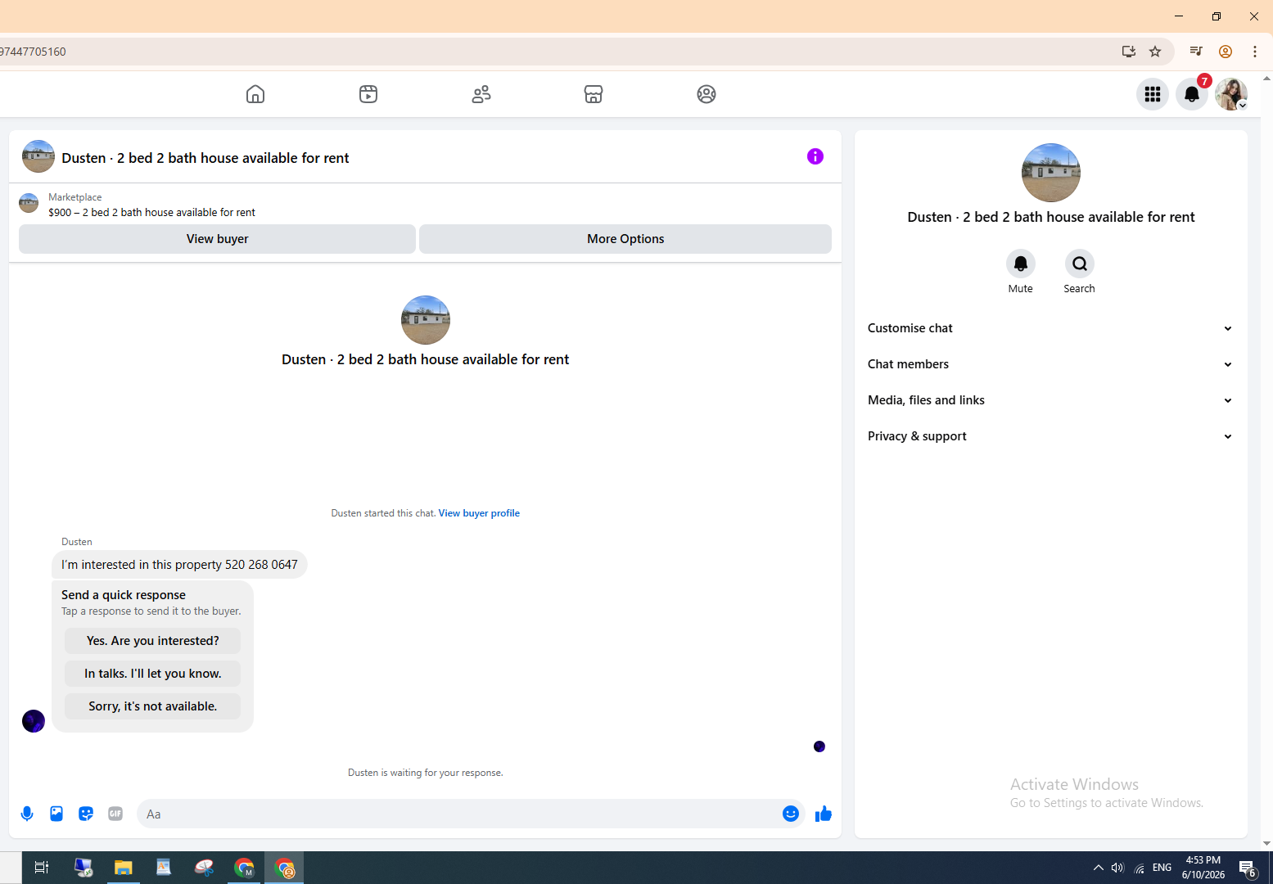The height and width of the screenshot is (884, 1273).
Task: Click '$900 – 2 bed 2 bath house' listing text
Action: click(x=151, y=213)
